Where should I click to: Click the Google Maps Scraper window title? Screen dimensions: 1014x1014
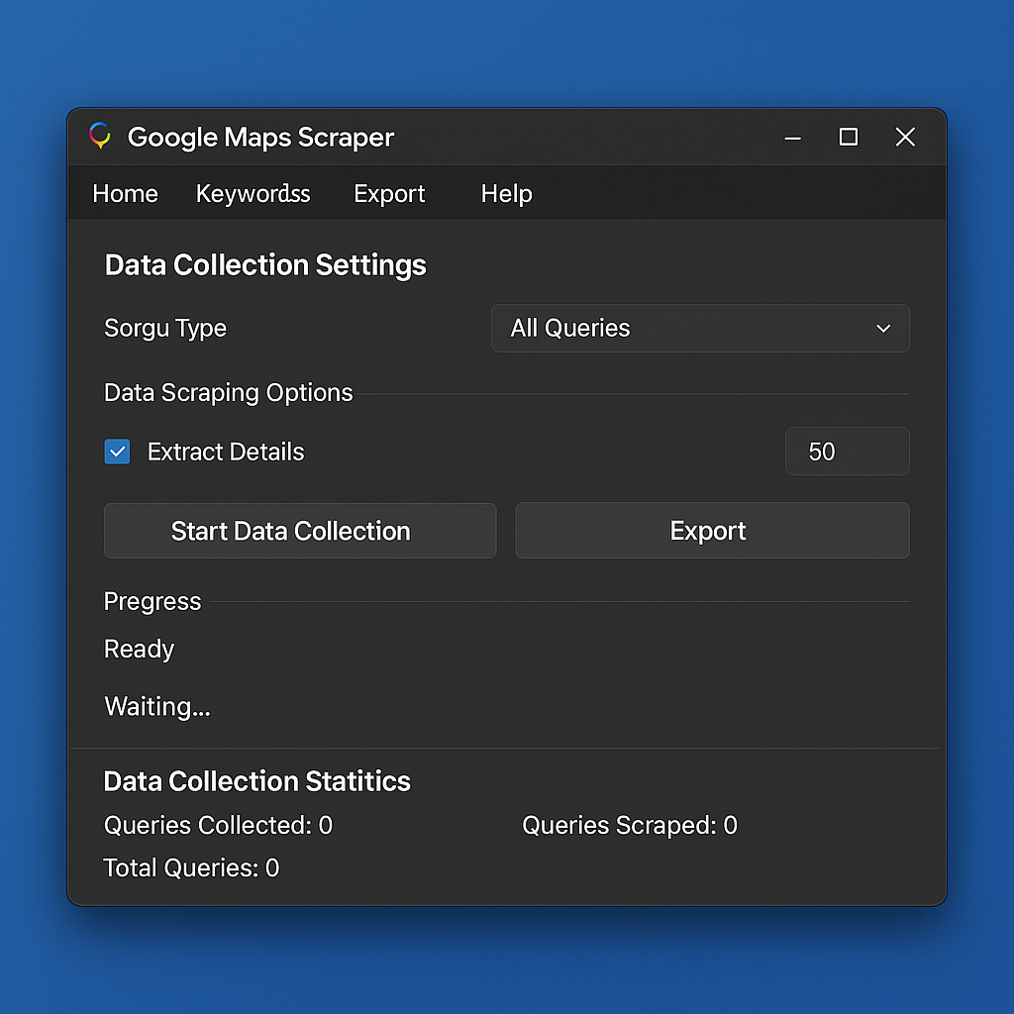(260, 137)
